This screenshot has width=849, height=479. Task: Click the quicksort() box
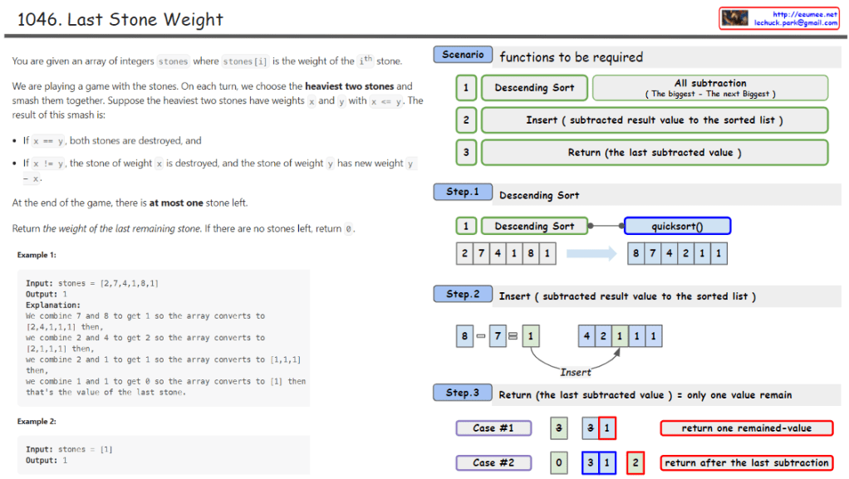click(x=677, y=226)
